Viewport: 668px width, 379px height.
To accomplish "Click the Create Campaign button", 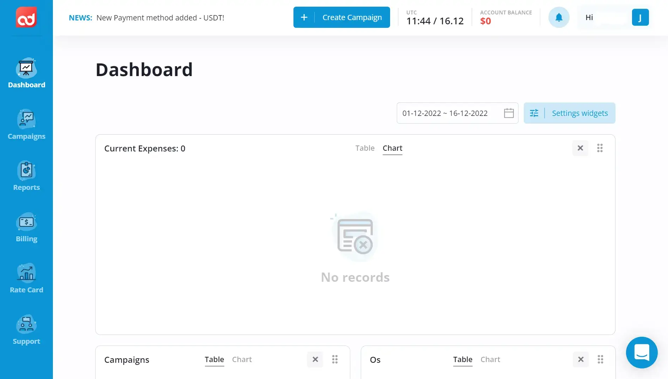I will click(x=341, y=17).
